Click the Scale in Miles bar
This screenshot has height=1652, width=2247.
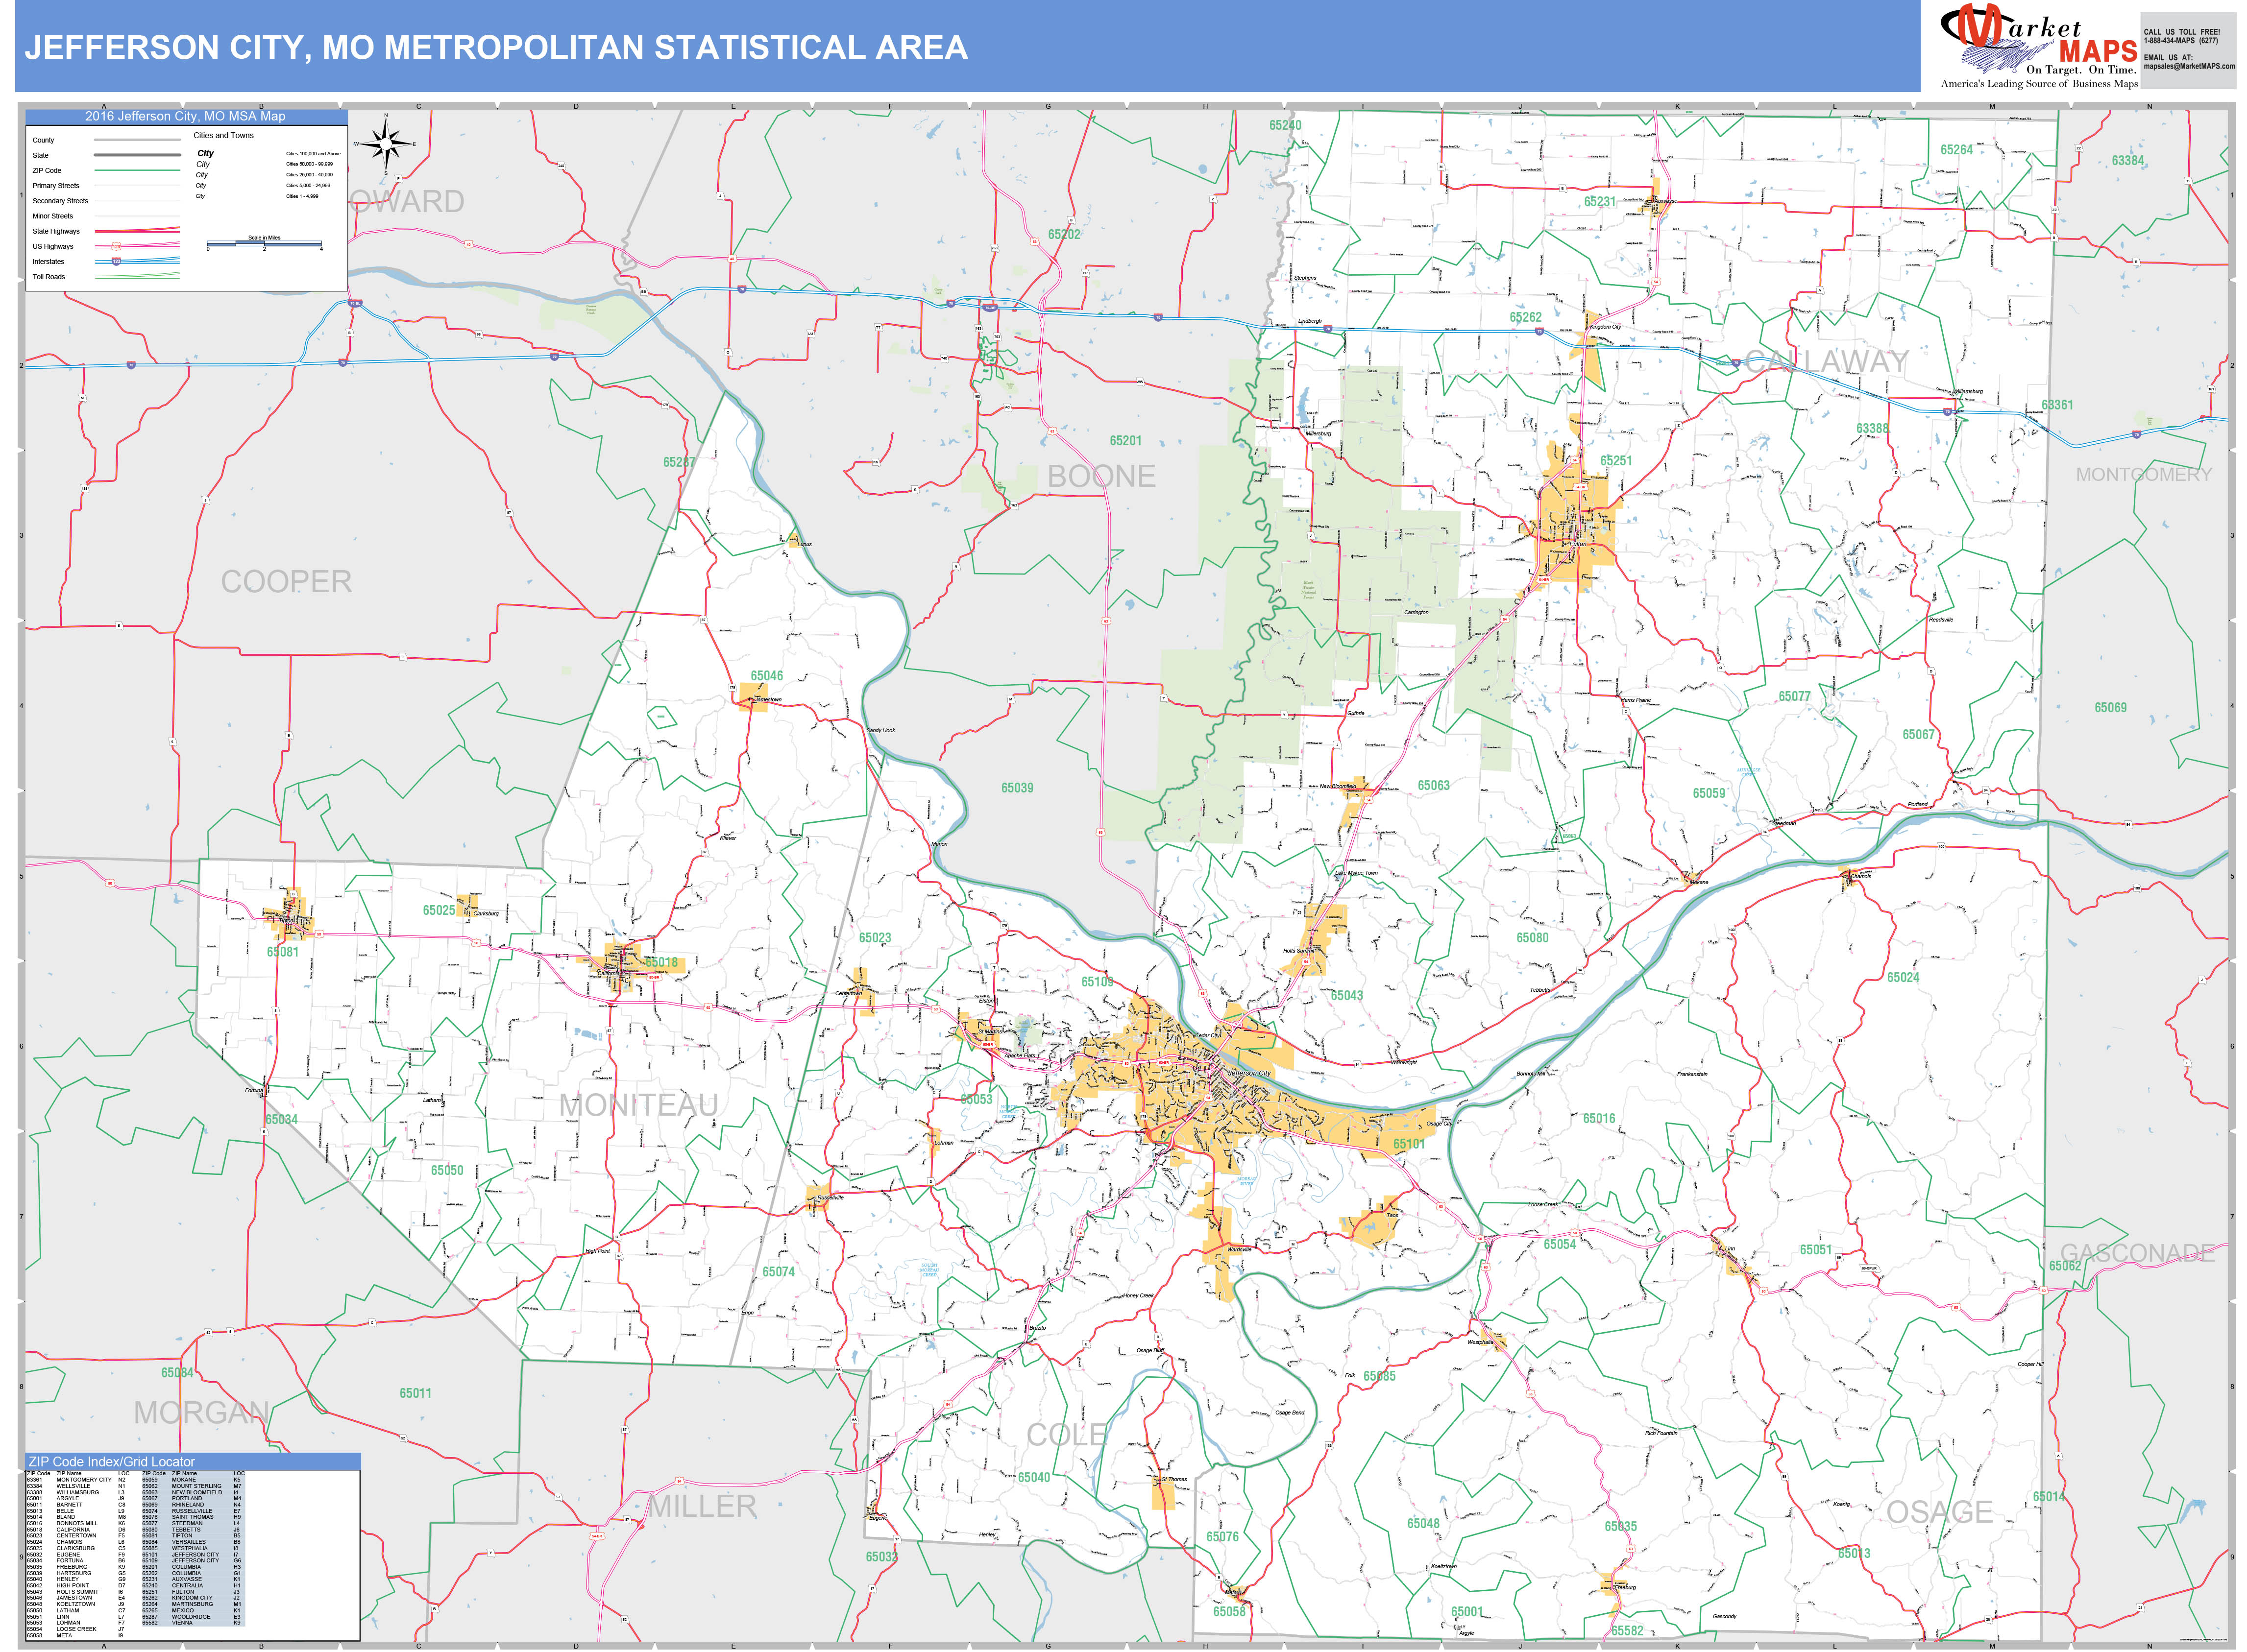pyautogui.click(x=264, y=243)
